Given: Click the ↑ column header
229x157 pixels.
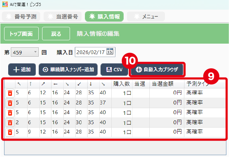Looking at the screenshot, I should (x=33, y=84).
